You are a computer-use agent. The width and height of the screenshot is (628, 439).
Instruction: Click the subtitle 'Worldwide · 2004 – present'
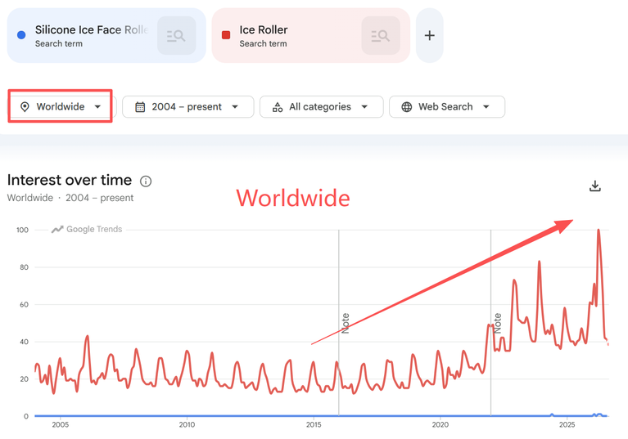(x=70, y=198)
